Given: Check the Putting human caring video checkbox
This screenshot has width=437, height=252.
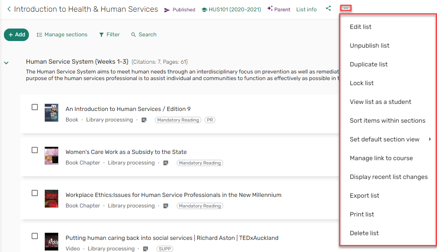Looking at the screenshot, I should click(x=35, y=236).
